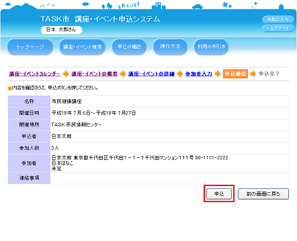Viewport: 297px width, 241px height.
Task: Select the 市民健康講座 name value
Action: 67,102
